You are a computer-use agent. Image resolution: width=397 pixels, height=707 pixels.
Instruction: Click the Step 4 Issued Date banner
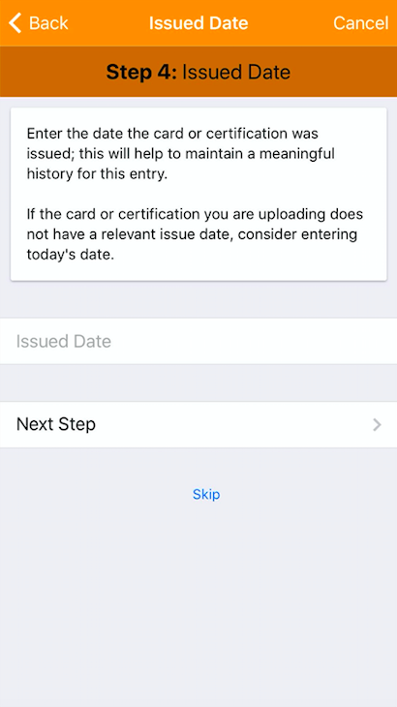point(198,72)
